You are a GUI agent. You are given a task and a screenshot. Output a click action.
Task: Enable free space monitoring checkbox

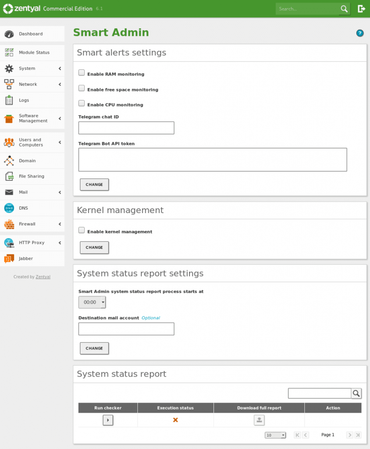pos(82,88)
